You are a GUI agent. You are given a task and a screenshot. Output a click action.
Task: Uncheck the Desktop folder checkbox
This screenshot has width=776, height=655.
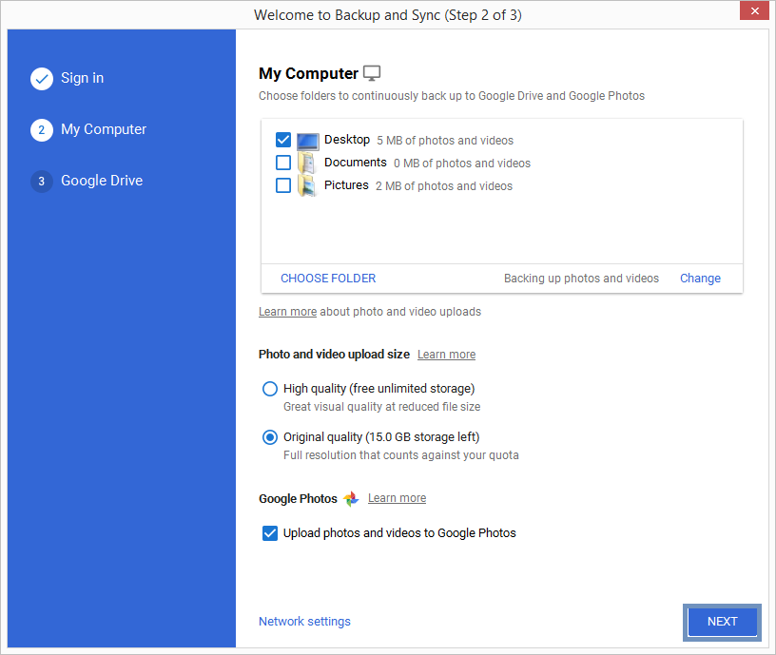point(283,140)
